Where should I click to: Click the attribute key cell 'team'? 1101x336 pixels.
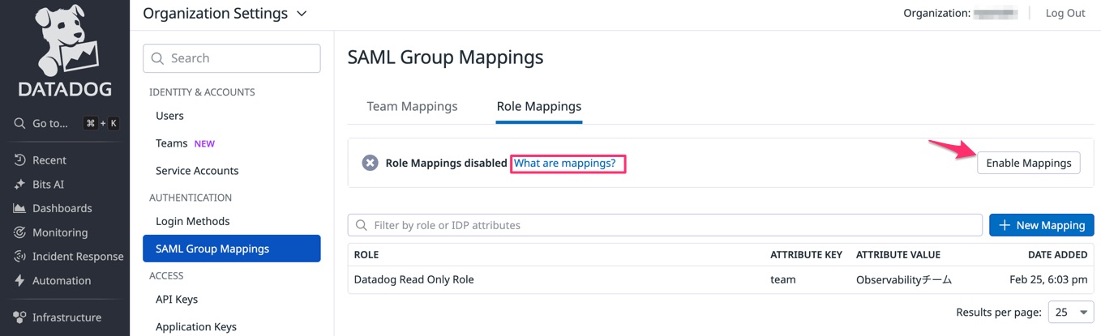coord(783,280)
